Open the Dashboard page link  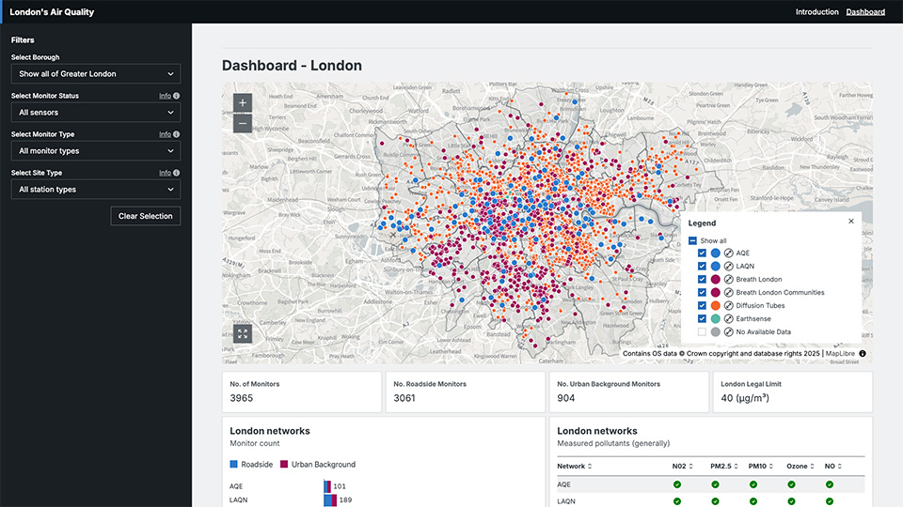click(x=865, y=12)
